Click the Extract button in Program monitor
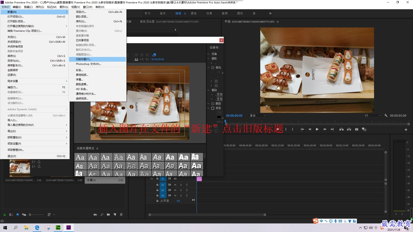Screen dimensions: 413x232 [x=349, y=129]
